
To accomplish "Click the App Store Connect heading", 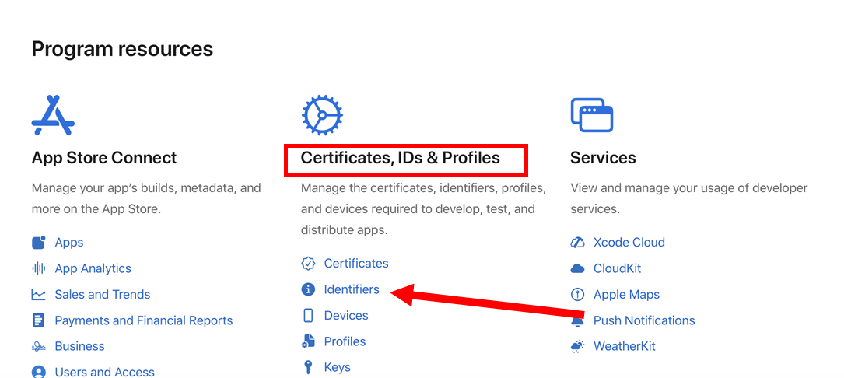I will coord(104,158).
